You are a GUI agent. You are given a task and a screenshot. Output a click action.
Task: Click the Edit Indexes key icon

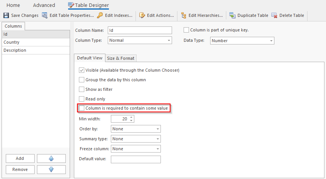(x=100, y=15)
